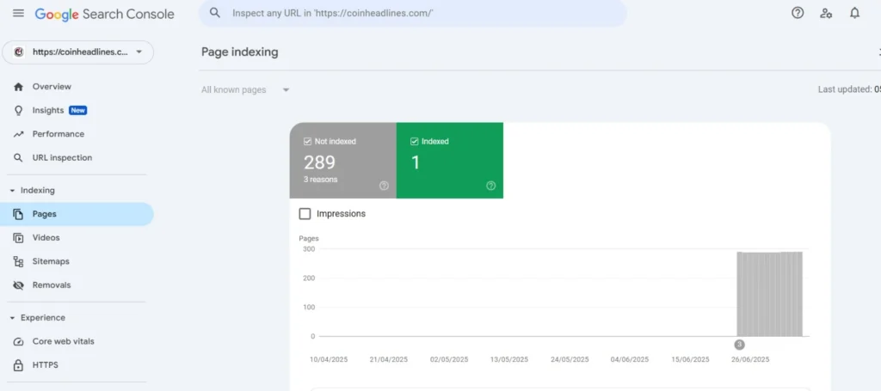Click the 10/04/2025 date label
The width and height of the screenshot is (881, 391).
[x=329, y=359]
